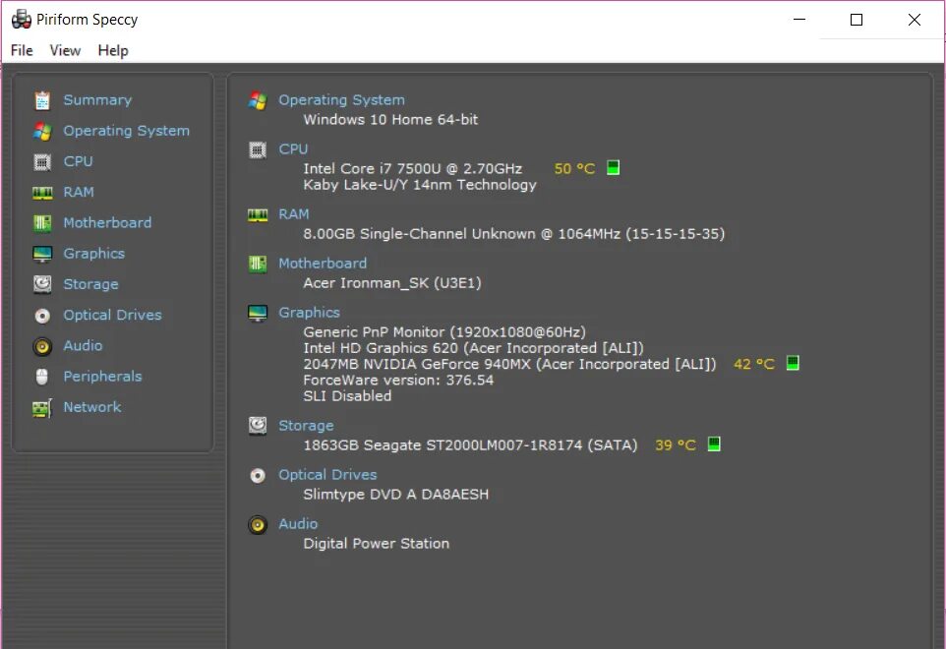
Task: Click the CPU chip icon in summary panel
Action: coord(258,149)
